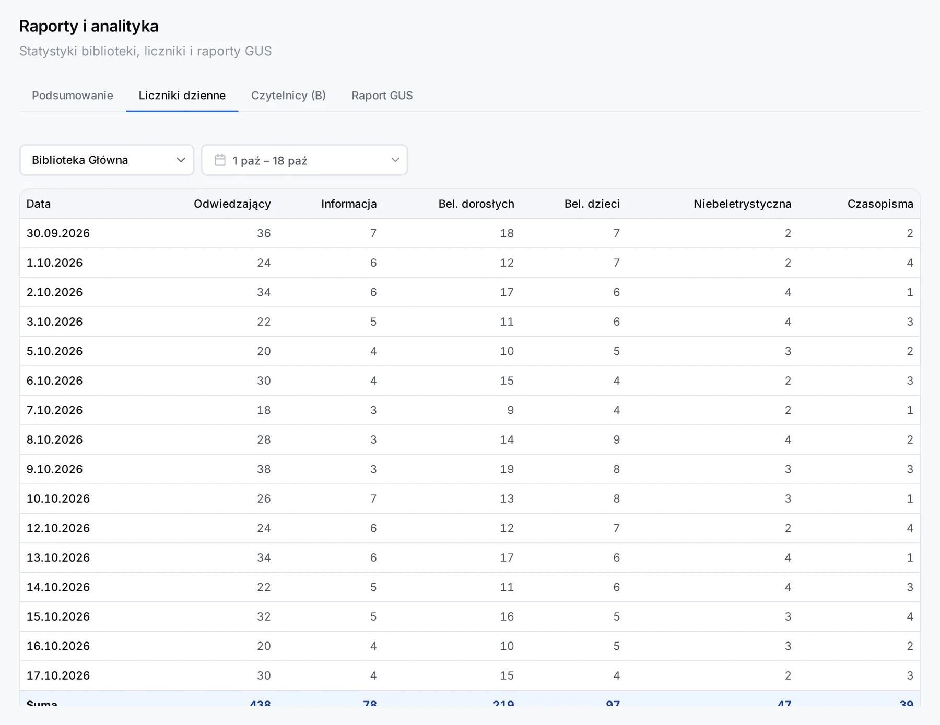
Task: Click visitors value 32 in 15.10.2026 row
Action: point(264,616)
